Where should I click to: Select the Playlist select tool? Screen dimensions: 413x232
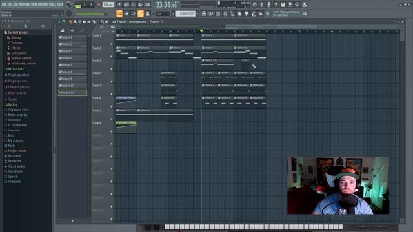(97, 22)
